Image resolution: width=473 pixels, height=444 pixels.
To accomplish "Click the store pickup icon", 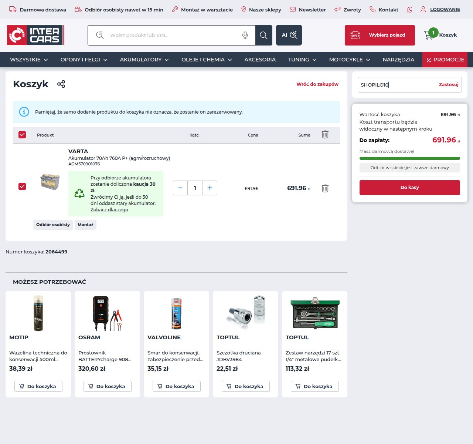I will point(78,9).
